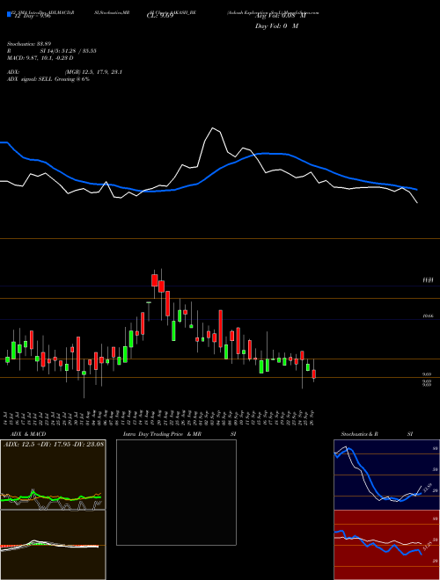
Task: Open the blue Stochastics indicator panel
Action: tap(386, 475)
